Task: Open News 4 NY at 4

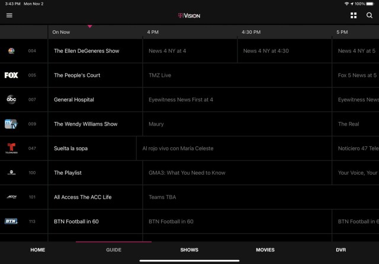Action: coord(190,51)
